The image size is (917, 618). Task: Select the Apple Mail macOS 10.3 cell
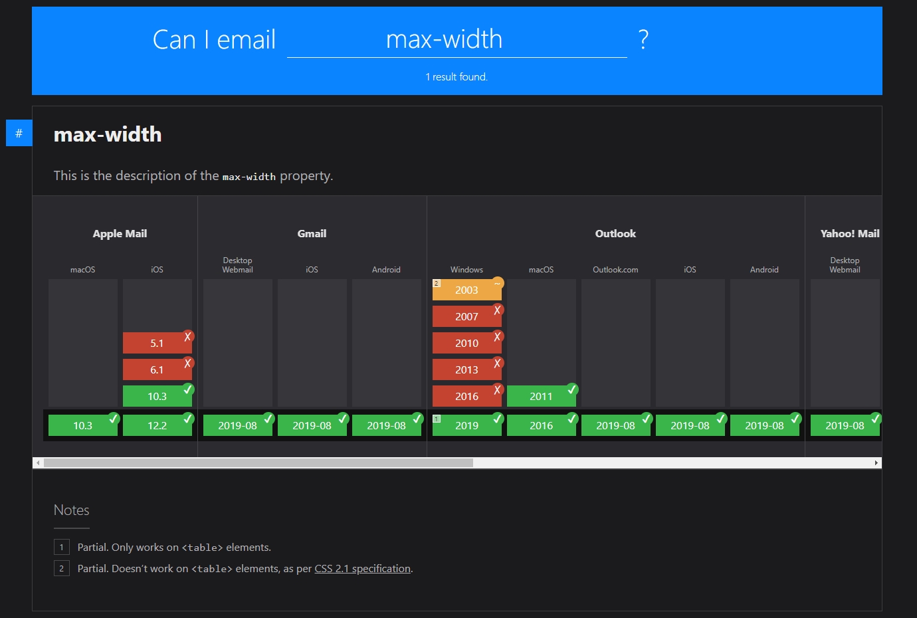coord(83,425)
